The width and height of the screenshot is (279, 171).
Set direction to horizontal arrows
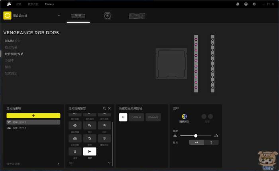click(196, 142)
